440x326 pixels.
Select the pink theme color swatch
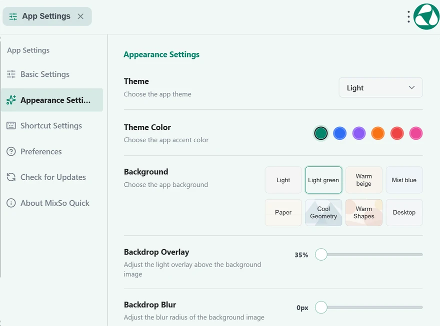(416, 133)
